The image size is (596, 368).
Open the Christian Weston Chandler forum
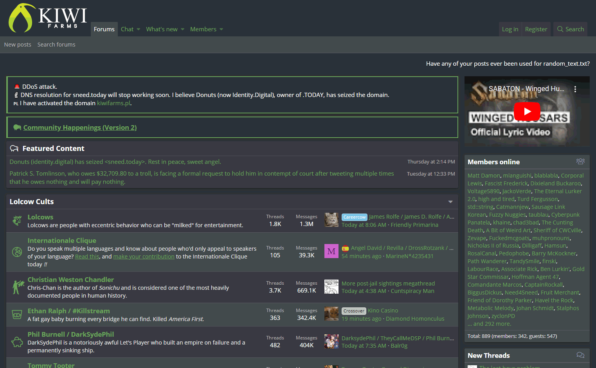(70, 280)
